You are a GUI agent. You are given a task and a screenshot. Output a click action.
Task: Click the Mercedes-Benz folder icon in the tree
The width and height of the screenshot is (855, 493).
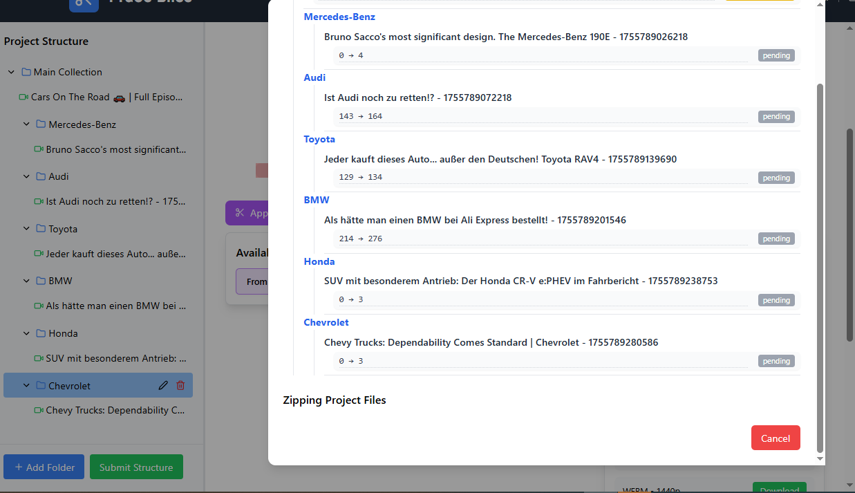tap(41, 124)
